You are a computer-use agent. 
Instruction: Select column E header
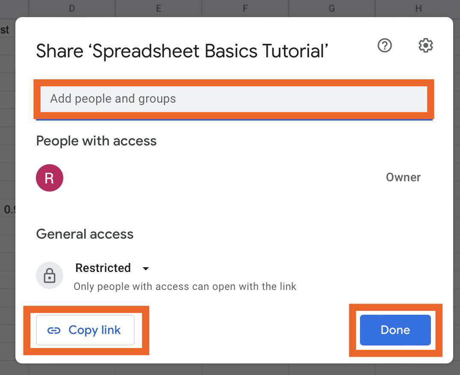pos(159,9)
